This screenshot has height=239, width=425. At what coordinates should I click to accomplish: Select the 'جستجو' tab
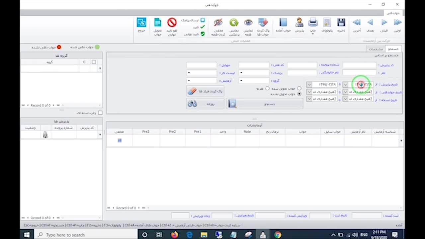click(x=393, y=49)
